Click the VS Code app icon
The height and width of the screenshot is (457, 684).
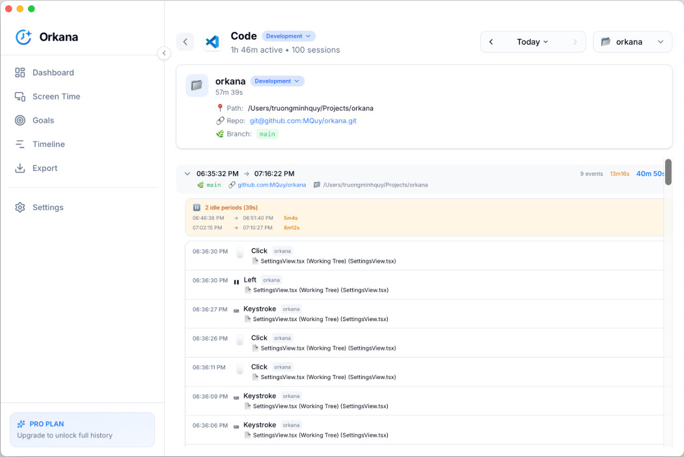click(x=212, y=42)
